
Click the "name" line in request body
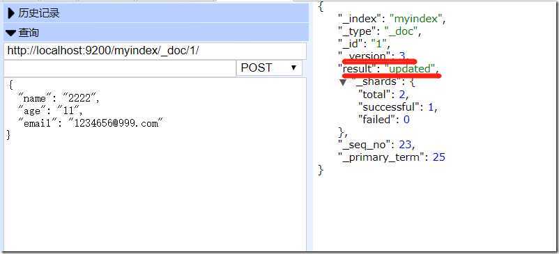pyautogui.click(x=59, y=99)
